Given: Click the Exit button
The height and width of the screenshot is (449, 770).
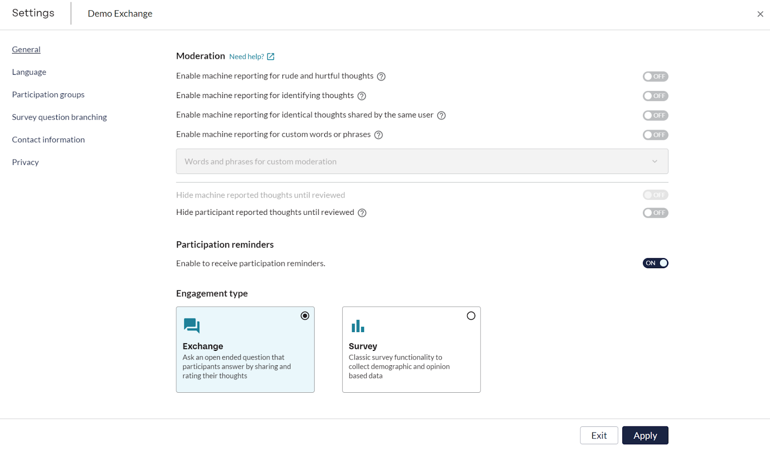Looking at the screenshot, I should (x=599, y=436).
